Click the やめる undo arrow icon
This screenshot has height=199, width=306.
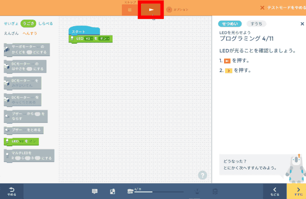pos(11,191)
